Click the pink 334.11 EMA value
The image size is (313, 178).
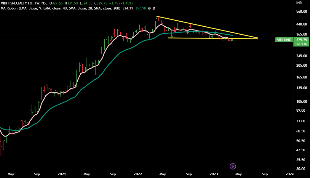pyautogui.click(x=128, y=8)
